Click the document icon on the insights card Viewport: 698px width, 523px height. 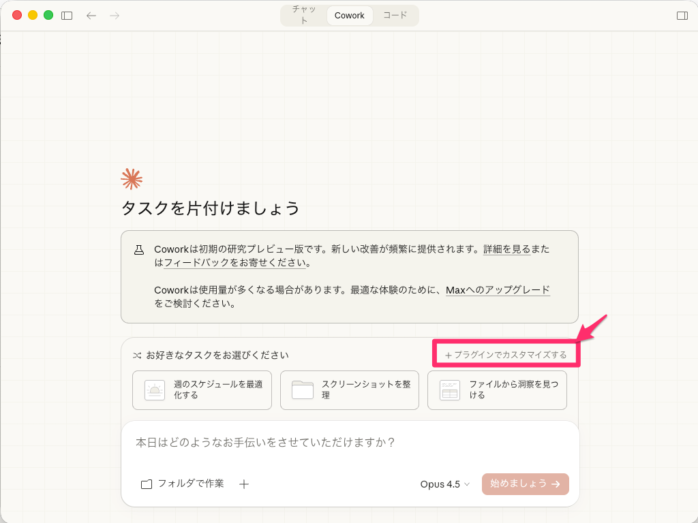(449, 390)
